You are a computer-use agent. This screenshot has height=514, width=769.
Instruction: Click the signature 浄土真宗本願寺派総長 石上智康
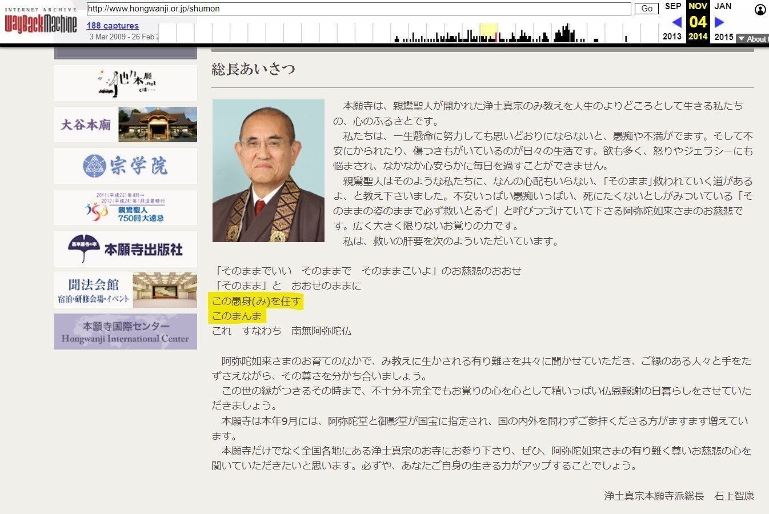tap(679, 496)
